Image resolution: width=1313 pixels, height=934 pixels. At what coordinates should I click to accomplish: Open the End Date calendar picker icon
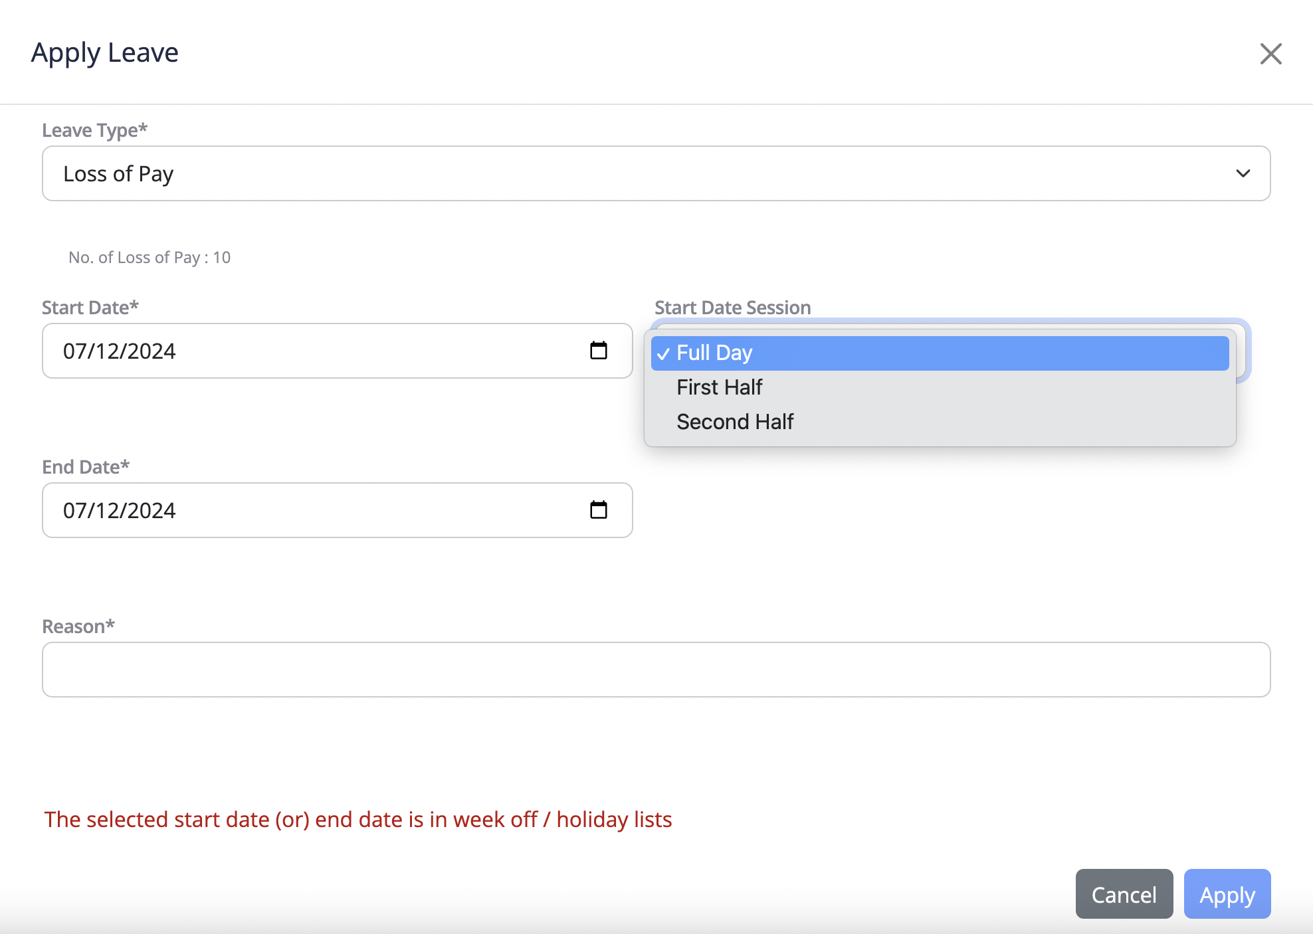pyautogui.click(x=598, y=510)
